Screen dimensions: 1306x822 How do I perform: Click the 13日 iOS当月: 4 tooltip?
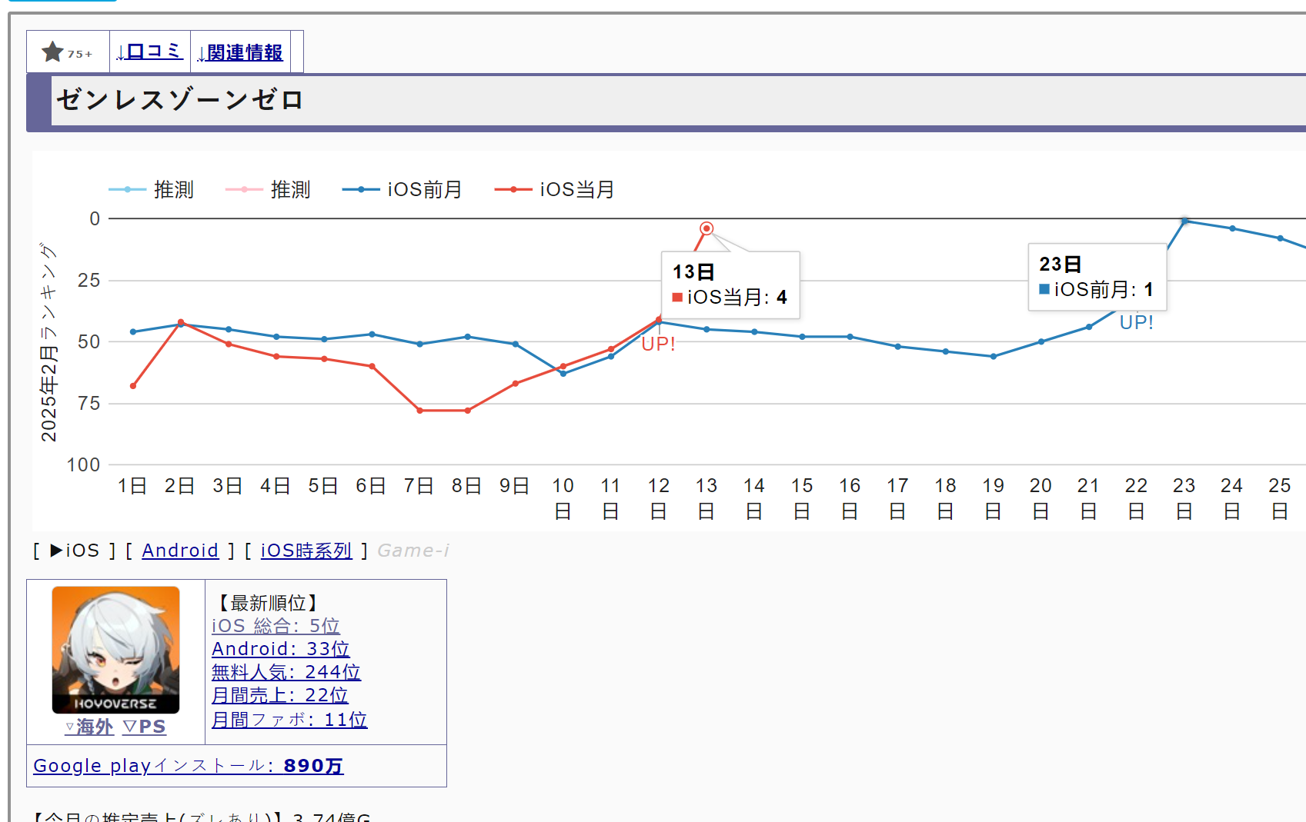click(x=730, y=285)
